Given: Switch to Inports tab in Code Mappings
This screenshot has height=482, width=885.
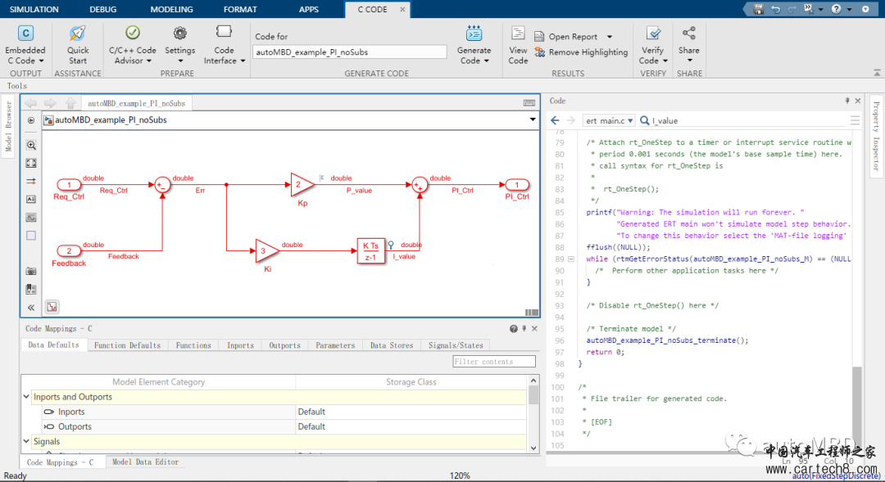Looking at the screenshot, I should pos(240,345).
